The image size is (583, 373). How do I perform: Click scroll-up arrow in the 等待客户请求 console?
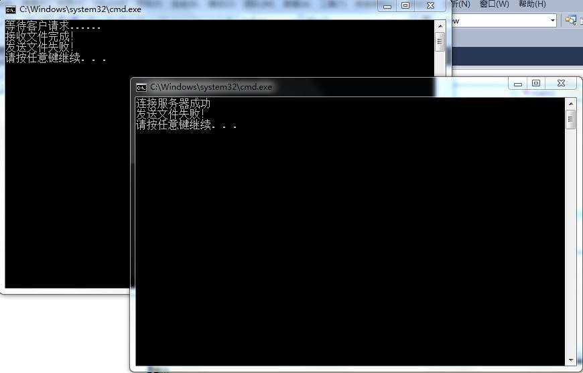click(440, 25)
